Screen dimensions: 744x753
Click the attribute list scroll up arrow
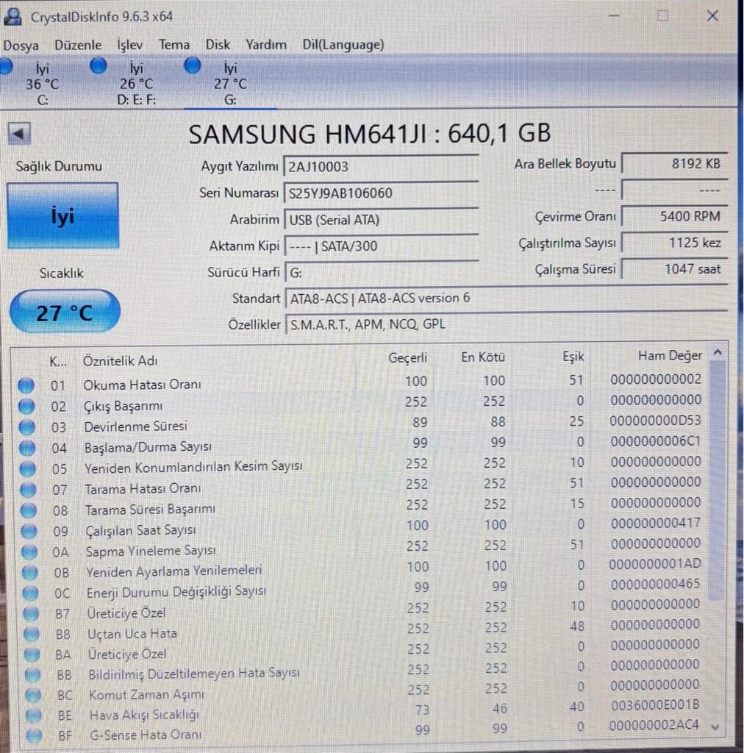point(718,354)
